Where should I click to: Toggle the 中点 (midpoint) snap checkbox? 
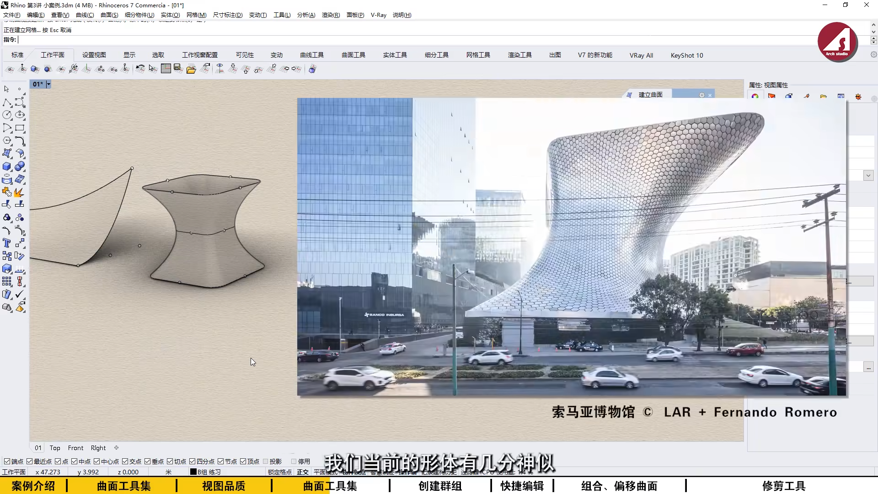[74, 461]
